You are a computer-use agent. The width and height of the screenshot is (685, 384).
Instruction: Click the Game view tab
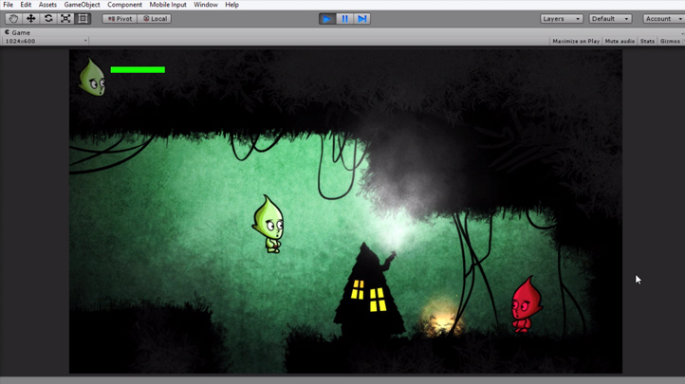pyautogui.click(x=19, y=32)
